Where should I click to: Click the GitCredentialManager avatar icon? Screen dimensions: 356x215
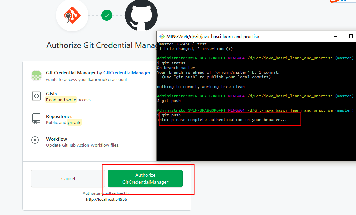coord(36,76)
